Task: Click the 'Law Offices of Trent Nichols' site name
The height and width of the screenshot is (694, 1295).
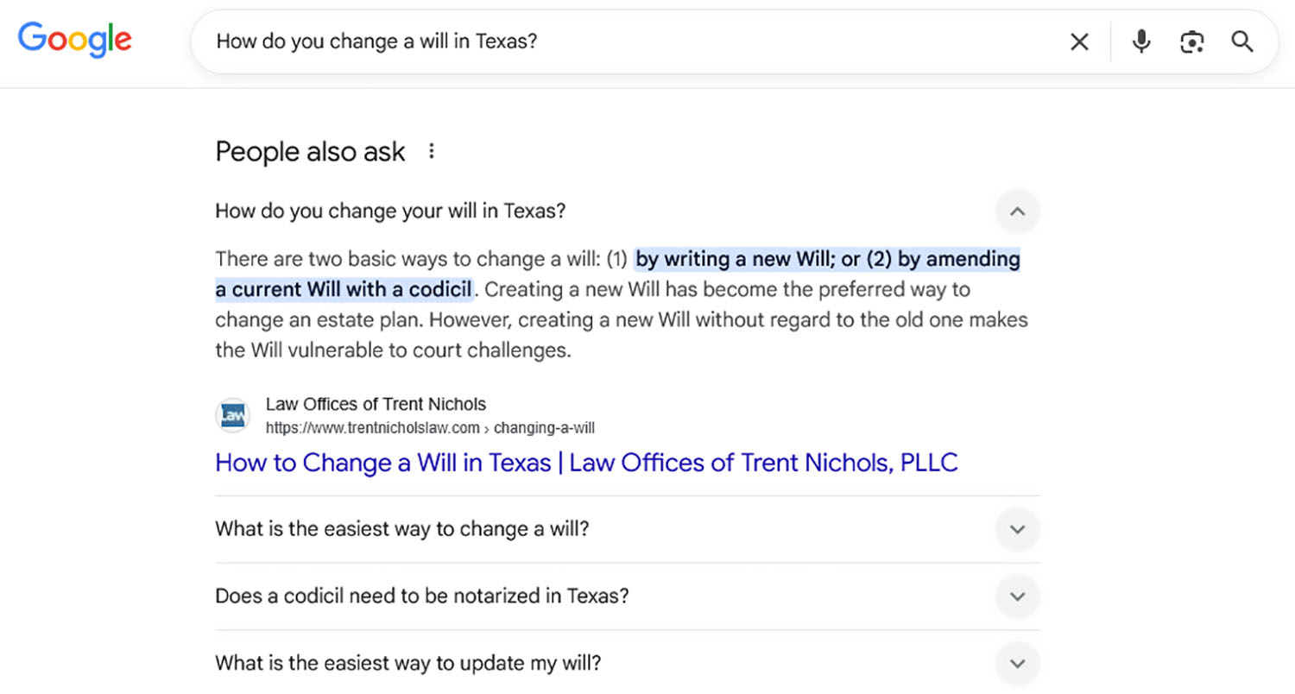Action: tap(376, 404)
